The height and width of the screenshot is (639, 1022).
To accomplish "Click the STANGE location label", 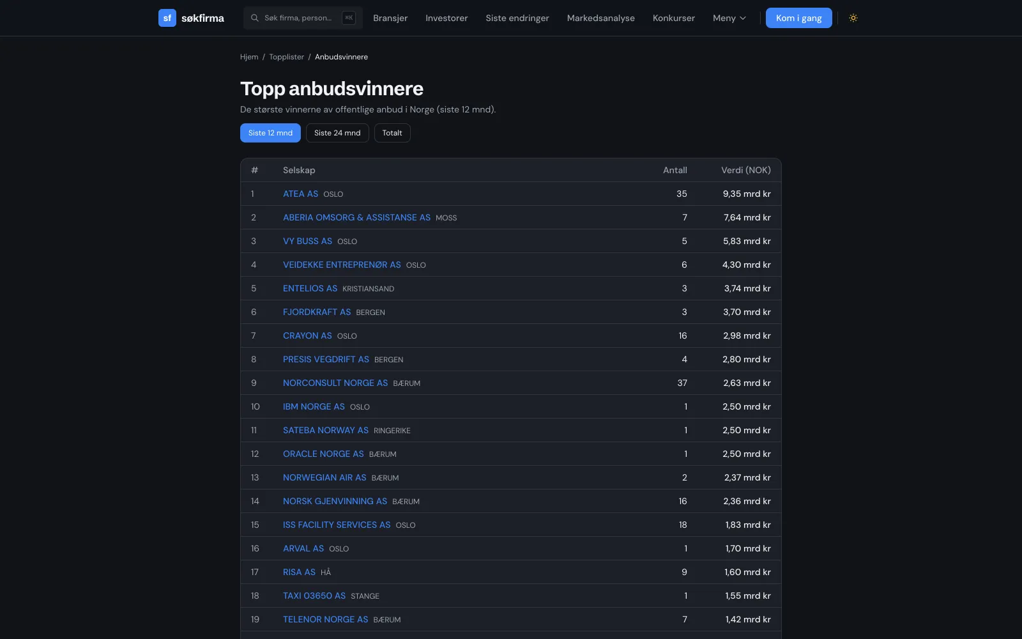I will (x=365, y=596).
